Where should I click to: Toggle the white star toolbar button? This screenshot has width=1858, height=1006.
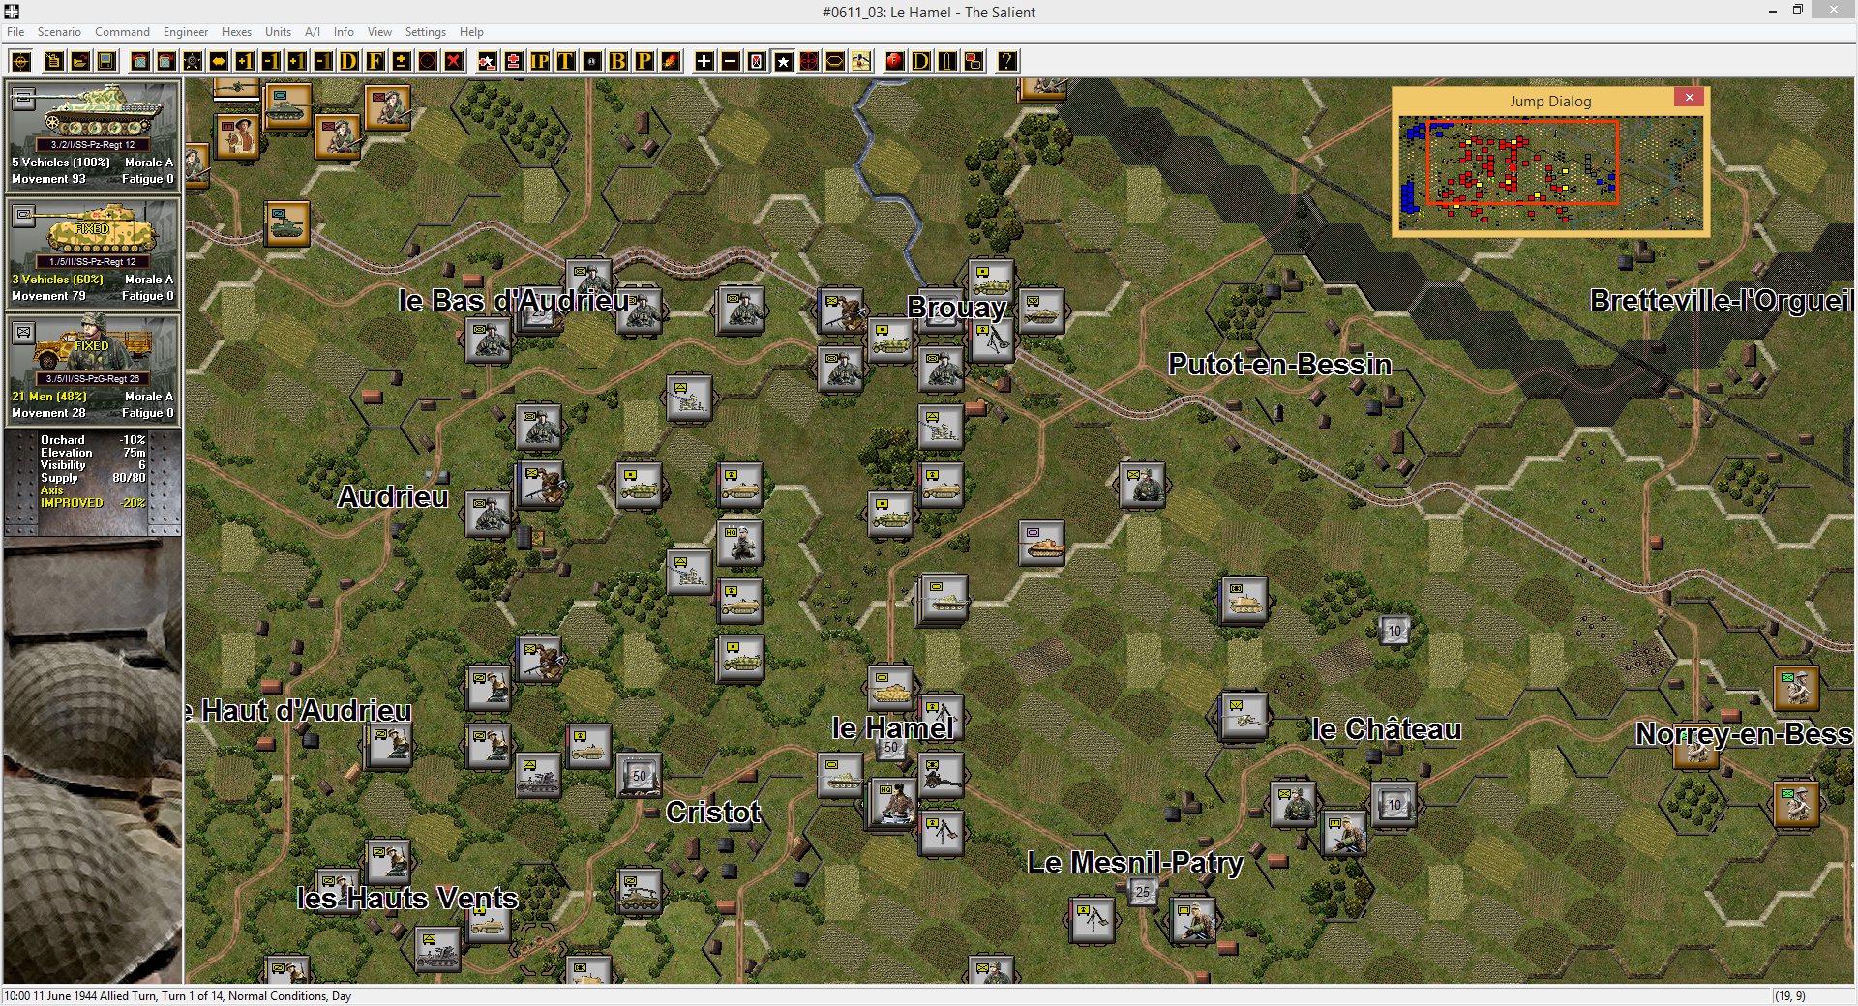pyautogui.click(x=782, y=61)
